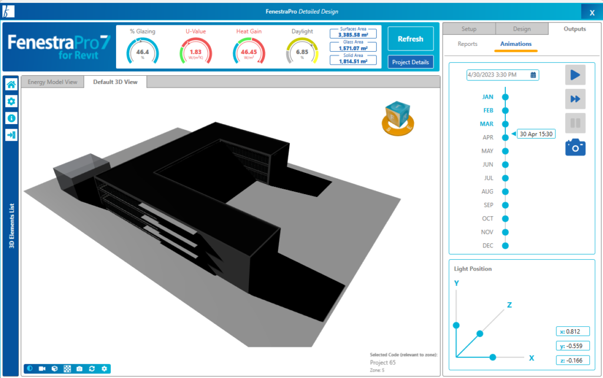Play the shadow animation

click(x=575, y=75)
